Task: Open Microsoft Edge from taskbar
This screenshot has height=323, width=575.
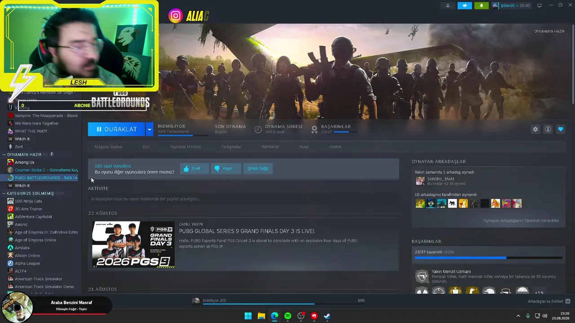Action: pyautogui.click(x=274, y=316)
